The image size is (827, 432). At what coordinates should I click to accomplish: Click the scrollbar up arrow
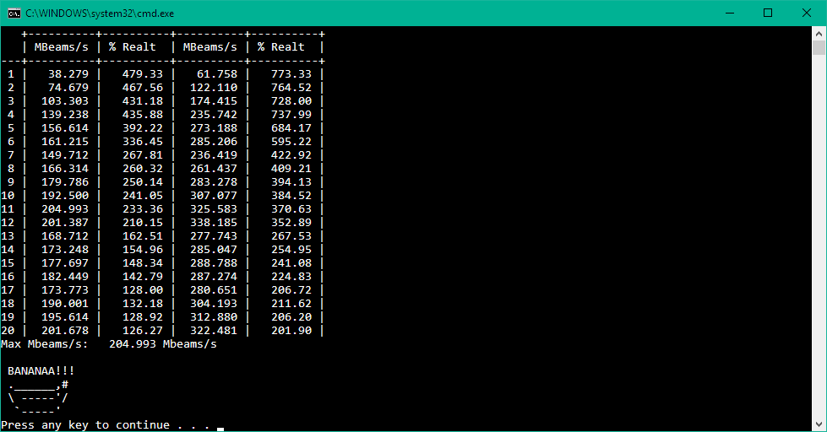pos(819,34)
